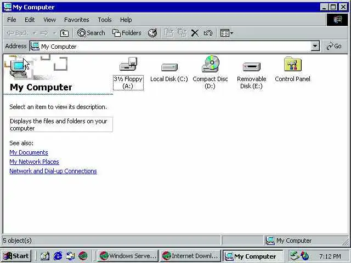
Task: Click the Start button
Action: [x=16, y=256]
